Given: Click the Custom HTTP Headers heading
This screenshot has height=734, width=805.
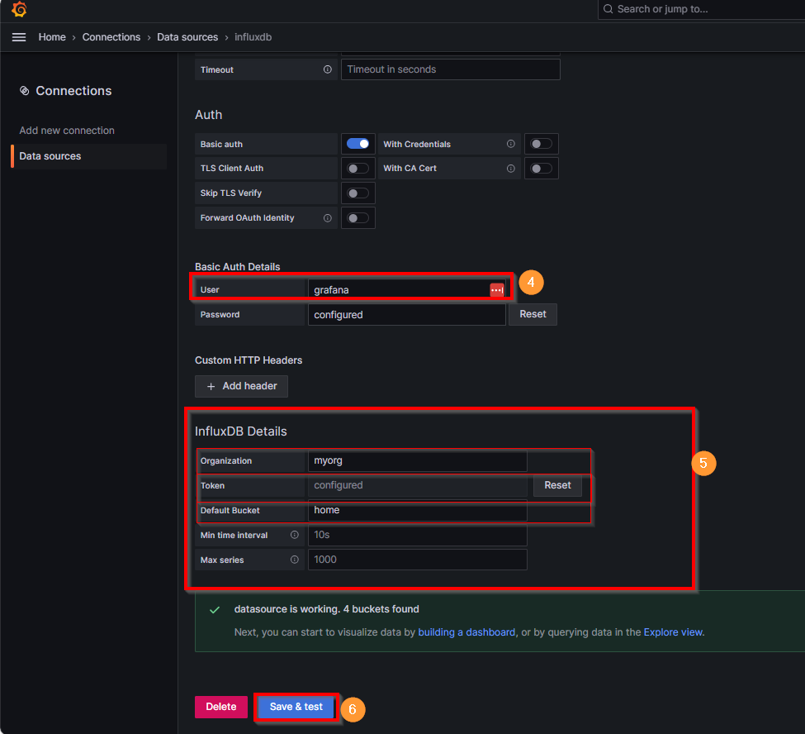Looking at the screenshot, I should pos(249,360).
